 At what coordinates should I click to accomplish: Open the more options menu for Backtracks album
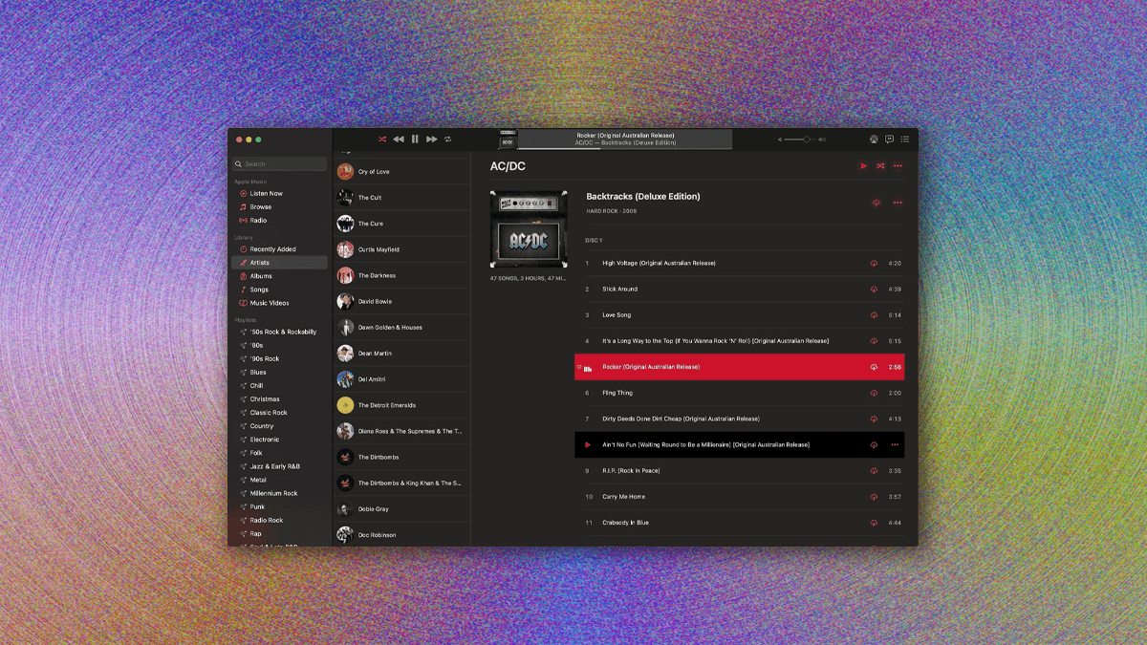(898, 203)
